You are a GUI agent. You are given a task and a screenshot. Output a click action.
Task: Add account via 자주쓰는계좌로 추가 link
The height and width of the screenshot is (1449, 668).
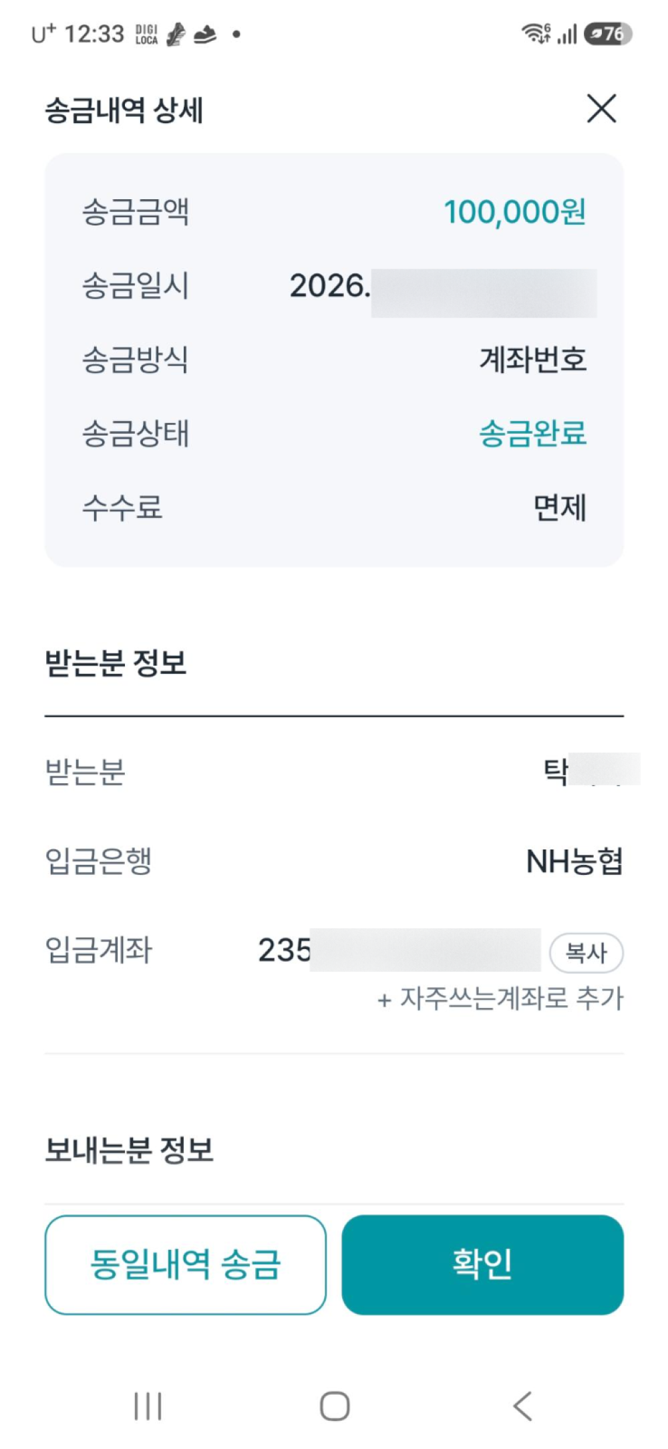tap(500, 999)
